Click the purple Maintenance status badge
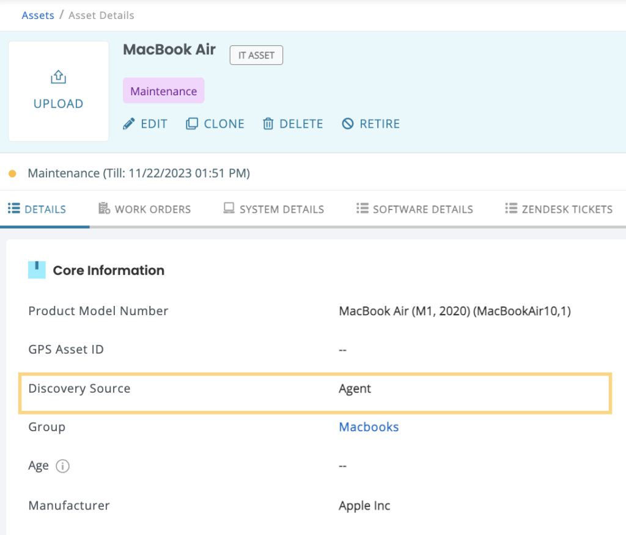This screenshot has height=535, width=626. tap(164, 91)
